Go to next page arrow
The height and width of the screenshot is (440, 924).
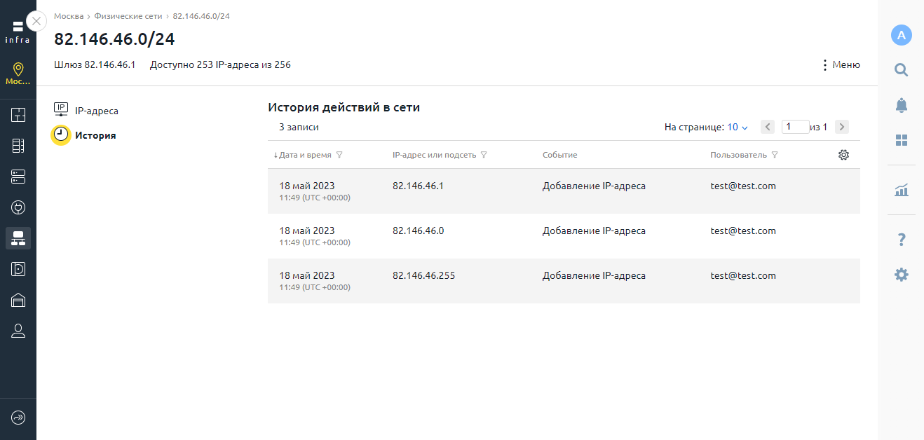tap(842, 127)
